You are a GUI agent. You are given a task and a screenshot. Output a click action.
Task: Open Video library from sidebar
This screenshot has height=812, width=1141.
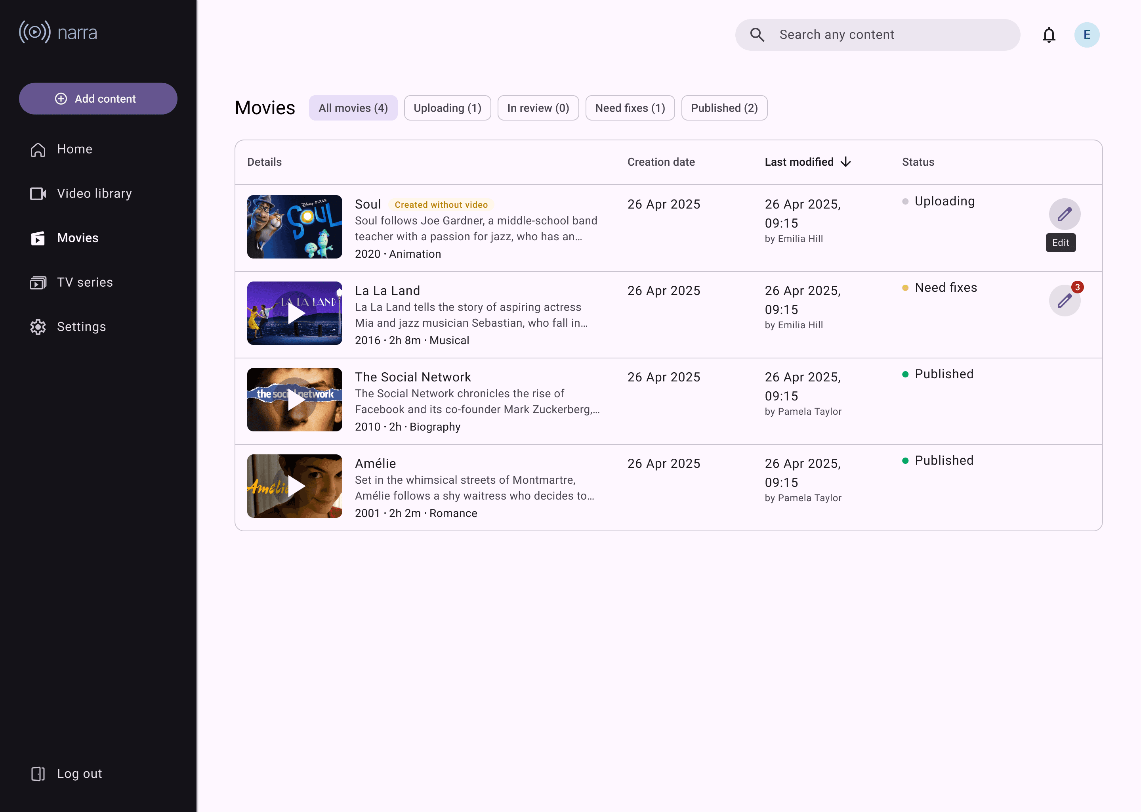[x=81, y=193]
